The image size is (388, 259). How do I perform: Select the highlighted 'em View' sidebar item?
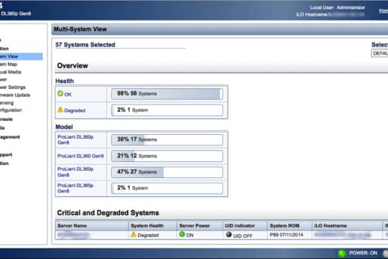(x=21, y=56)
